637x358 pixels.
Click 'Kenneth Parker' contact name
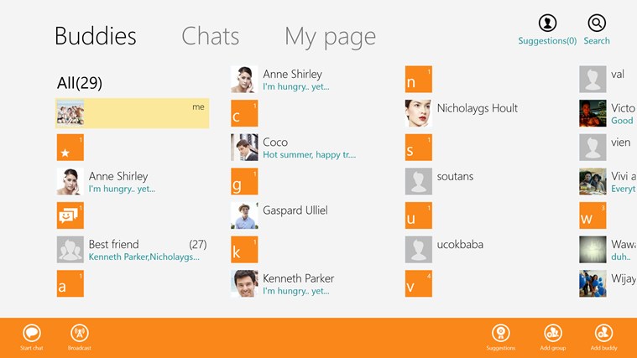click(299, 278)
